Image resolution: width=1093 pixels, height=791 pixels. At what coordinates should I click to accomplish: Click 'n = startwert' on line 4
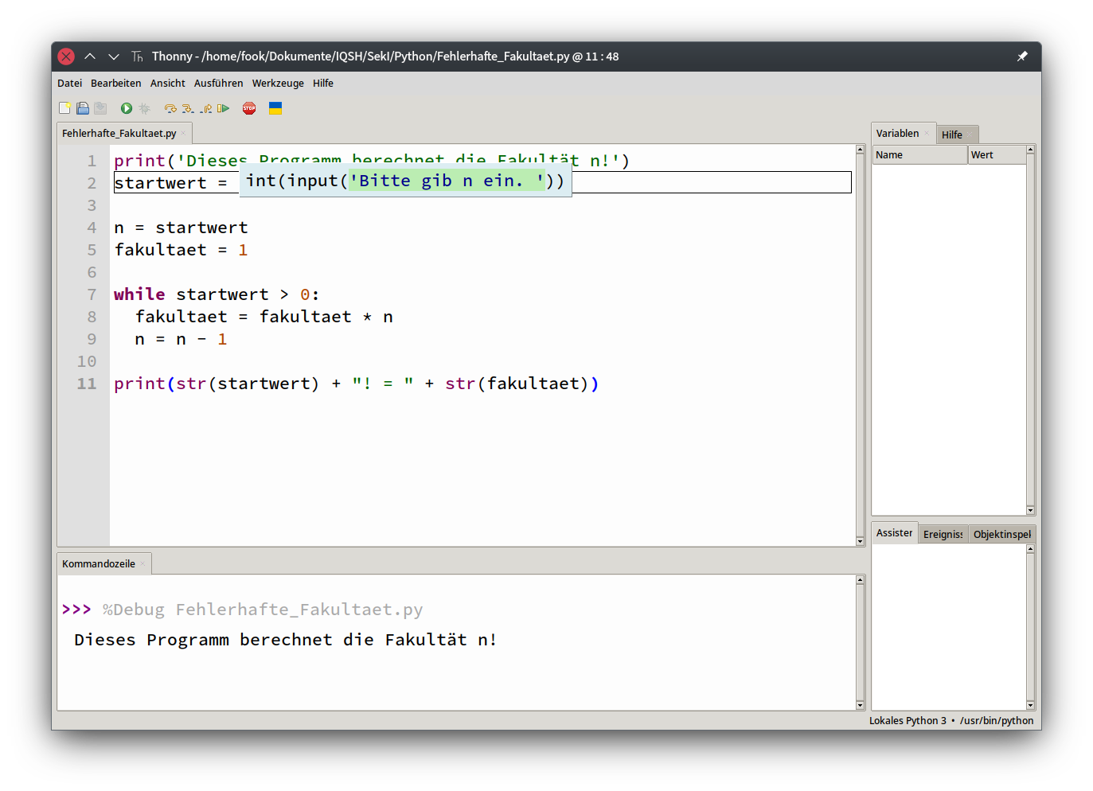181,228
